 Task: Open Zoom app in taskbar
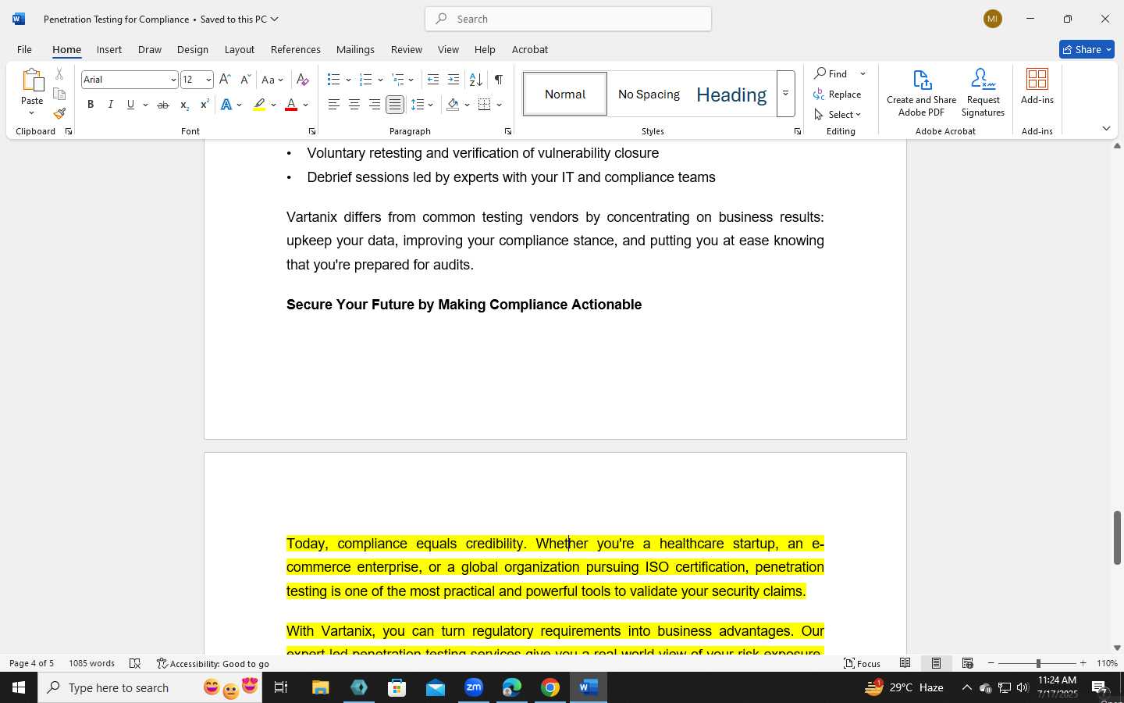click(x=474, y=687)
